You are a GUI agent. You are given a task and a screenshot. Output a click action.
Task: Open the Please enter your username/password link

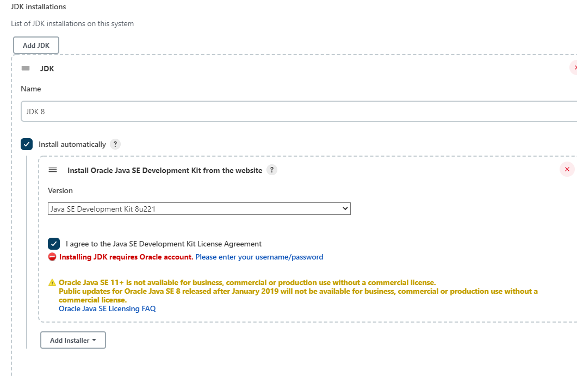pos(259,257)
